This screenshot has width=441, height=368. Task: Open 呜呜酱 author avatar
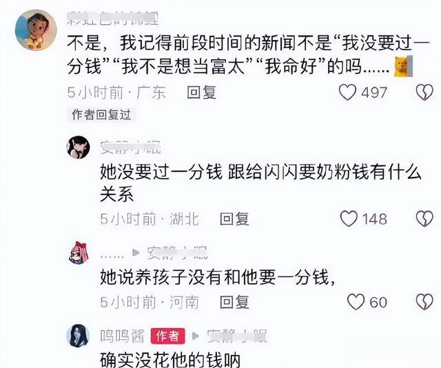78,336
